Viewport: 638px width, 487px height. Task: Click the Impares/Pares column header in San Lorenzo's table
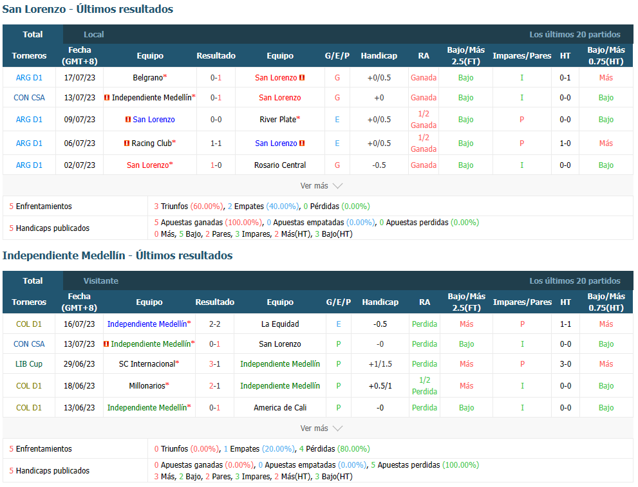(521, 56)
